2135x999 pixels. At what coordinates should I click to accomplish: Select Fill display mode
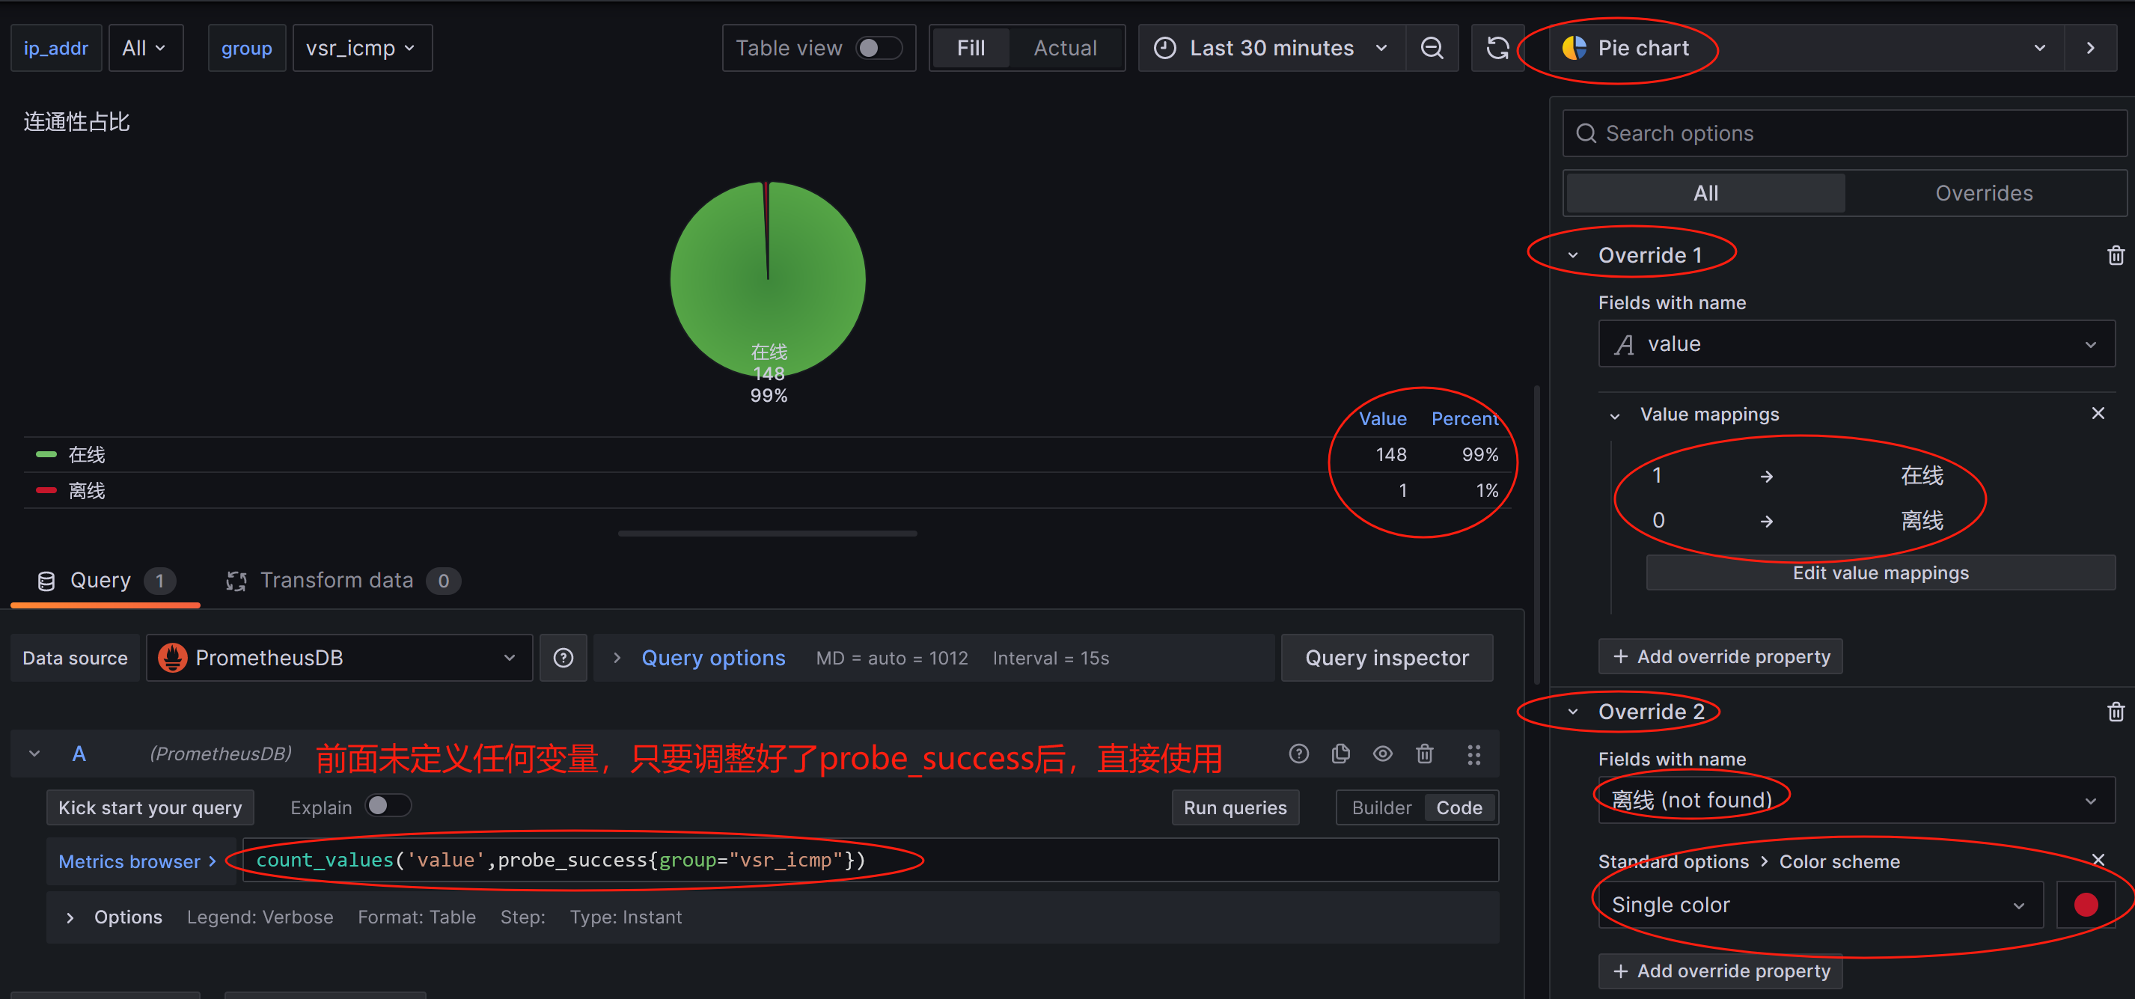coord(971,48)
